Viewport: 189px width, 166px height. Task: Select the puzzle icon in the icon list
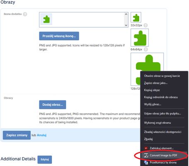tap(46, 19)
